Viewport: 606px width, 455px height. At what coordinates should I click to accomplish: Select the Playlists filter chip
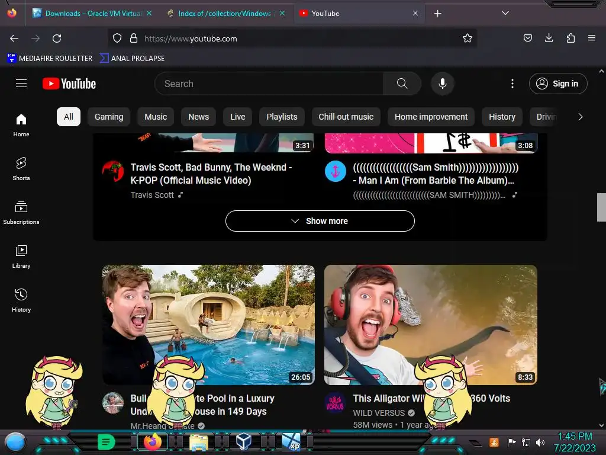click(x=282, y=117)
